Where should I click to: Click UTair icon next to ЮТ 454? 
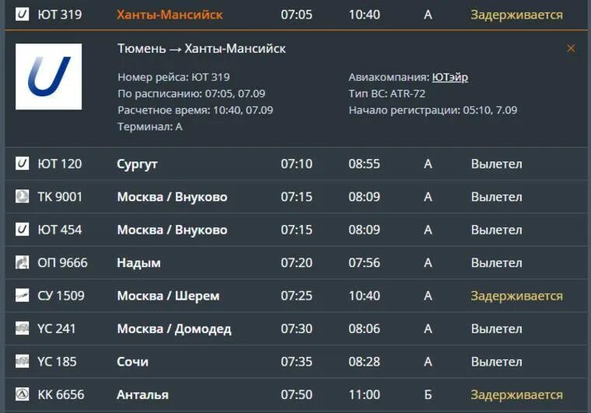tap(22, 230)
